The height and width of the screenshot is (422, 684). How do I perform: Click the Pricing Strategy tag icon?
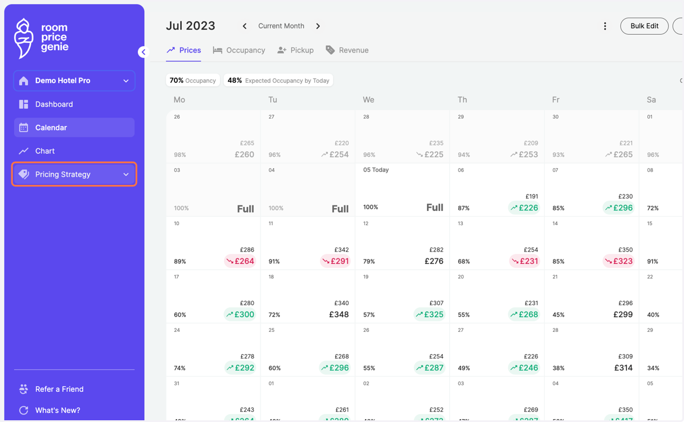pyautogui.click(x=23, y=175)
